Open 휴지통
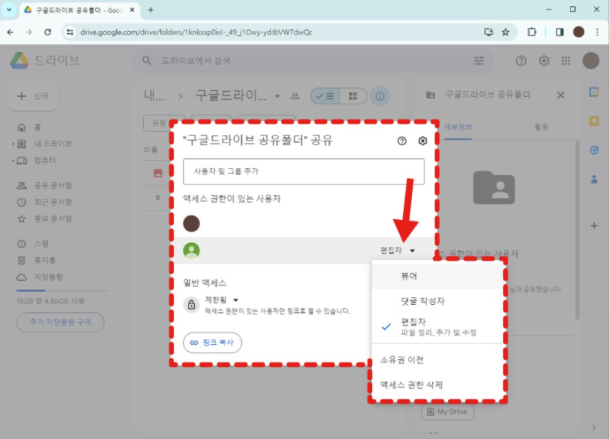610x439 pixels. click(36, 261)
